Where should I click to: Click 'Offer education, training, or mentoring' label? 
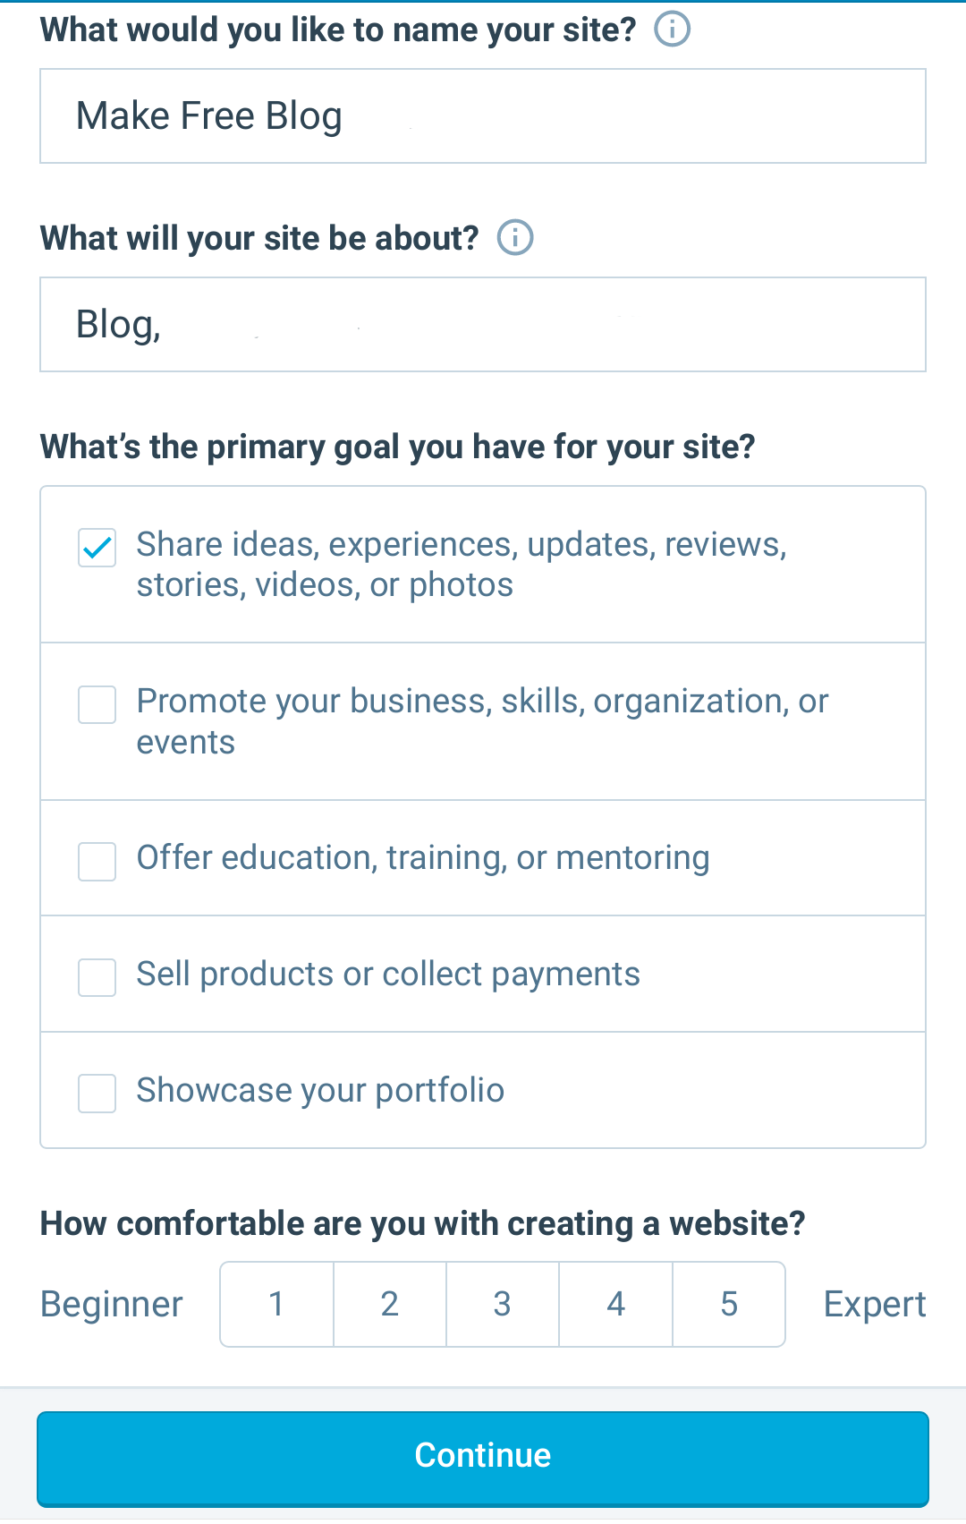point(423,858)
